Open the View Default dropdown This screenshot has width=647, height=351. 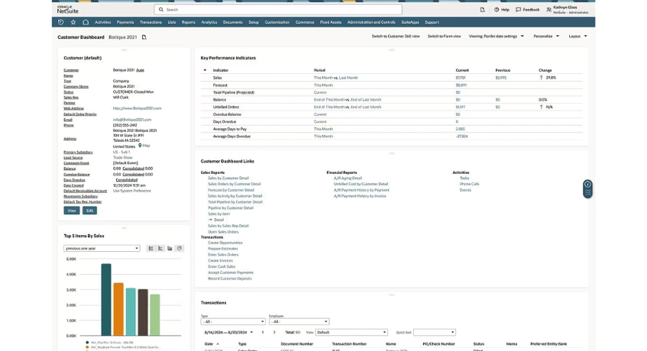click(x=351, y=332)
